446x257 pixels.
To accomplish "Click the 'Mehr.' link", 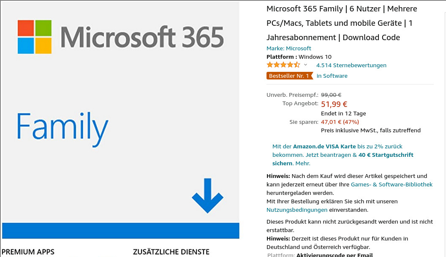I will (302, 163).
